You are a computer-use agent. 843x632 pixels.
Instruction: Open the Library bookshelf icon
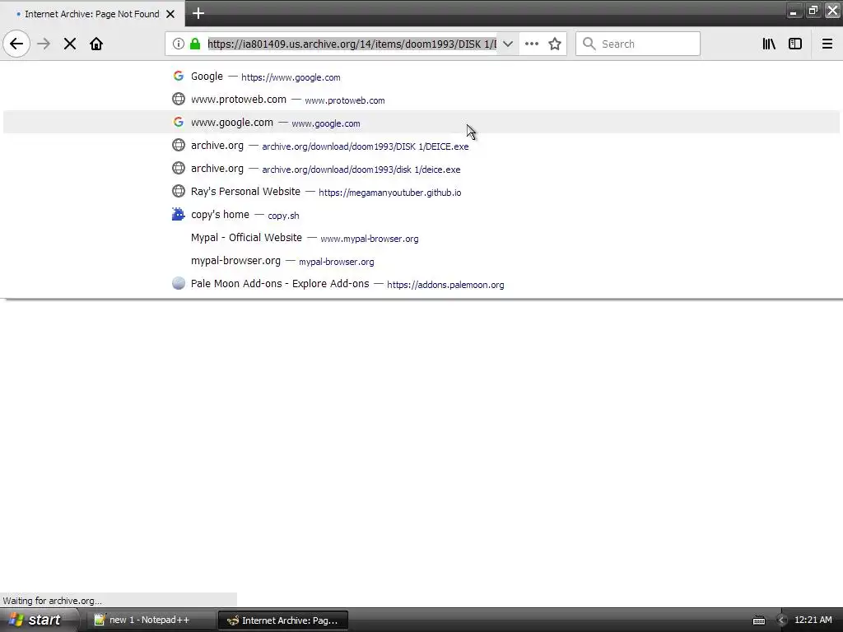pos(769,44)
